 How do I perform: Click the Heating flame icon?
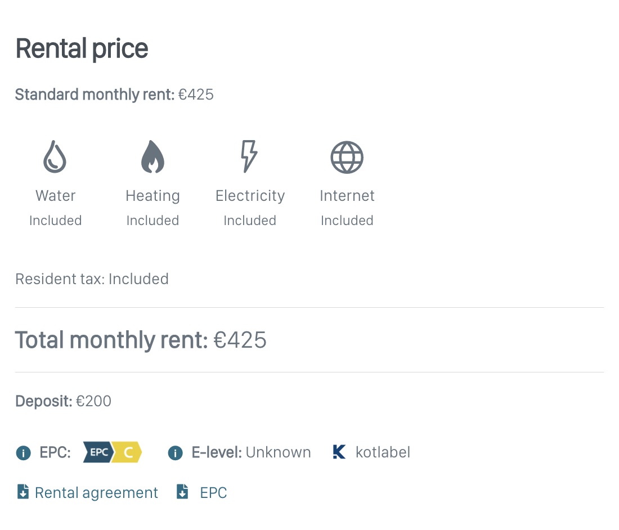point(152,156)
